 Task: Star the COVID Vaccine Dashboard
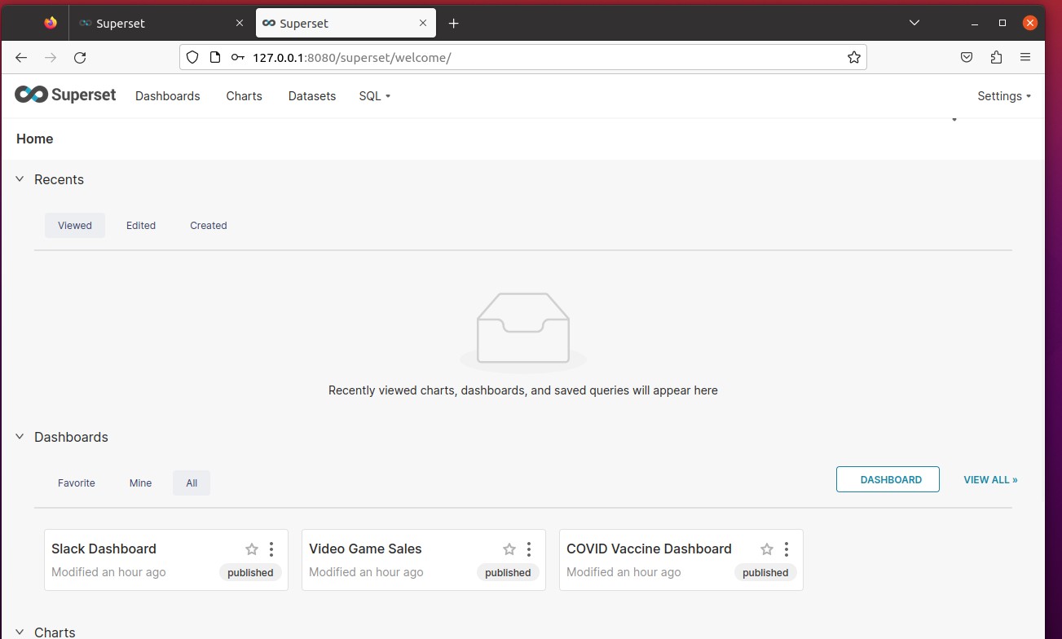click(767, 549)
